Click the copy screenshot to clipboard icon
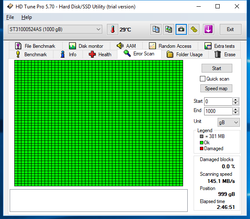The height and width of the screenshot is (219, 250). coord(168,29)
